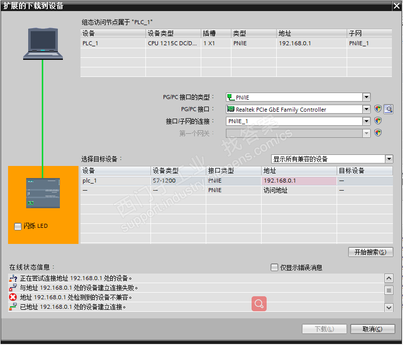Open the PG/PC 接口的类型 dropdown
Screen dimensions: 403x345
366,97
